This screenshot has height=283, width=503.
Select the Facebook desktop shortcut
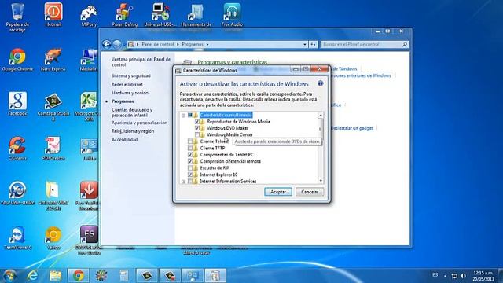[17, 104]
